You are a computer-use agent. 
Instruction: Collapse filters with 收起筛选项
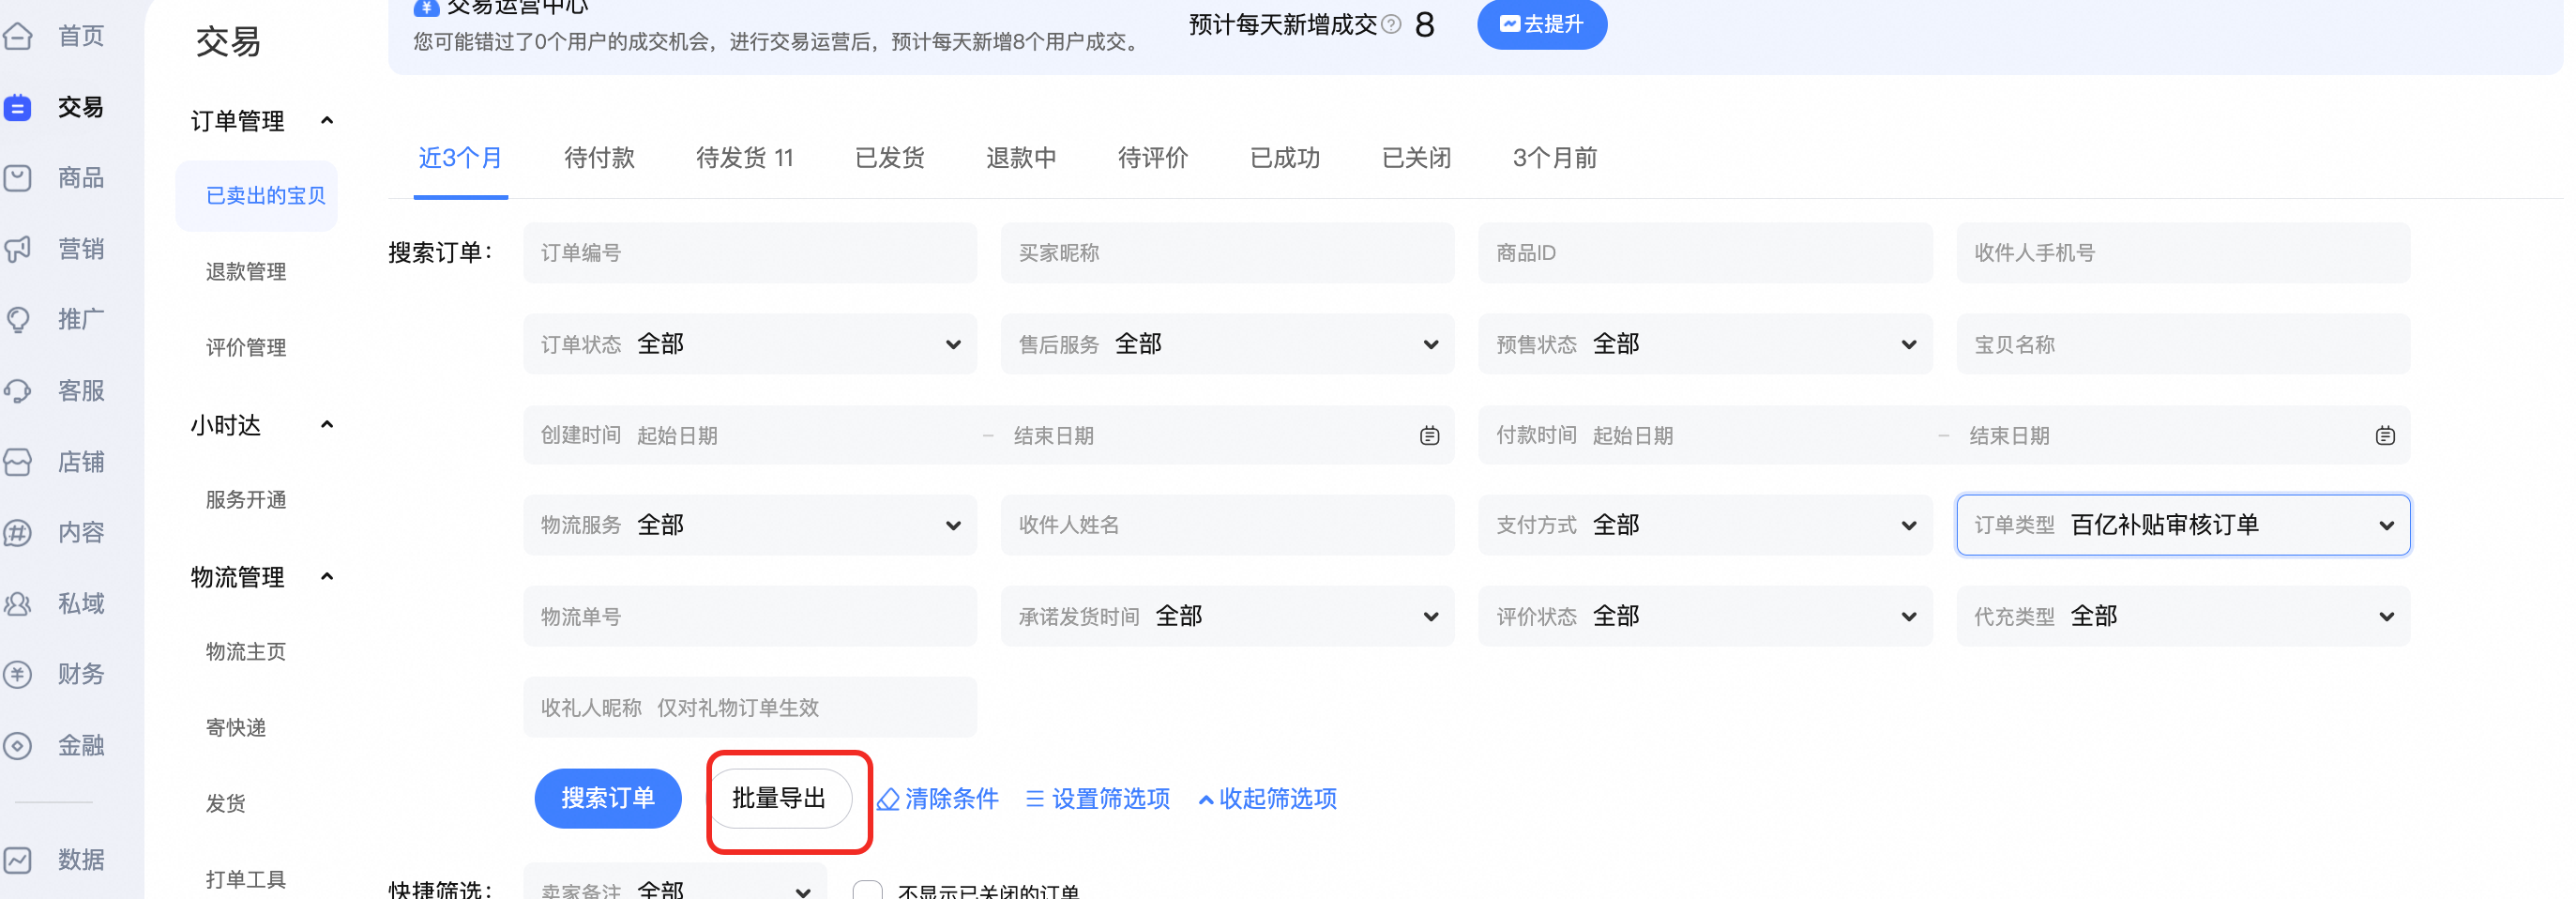(x=1267, y=799)
